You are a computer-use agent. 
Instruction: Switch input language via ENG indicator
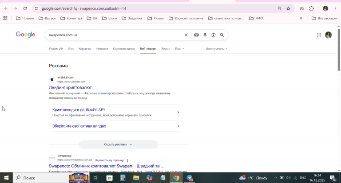[303, 178]
